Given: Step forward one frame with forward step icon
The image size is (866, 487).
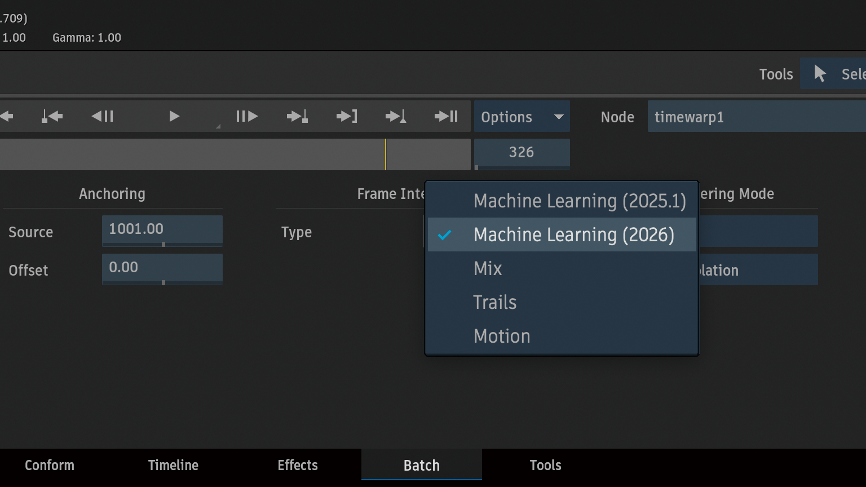Looking at the screenshot, I should (x=247, y=117).
